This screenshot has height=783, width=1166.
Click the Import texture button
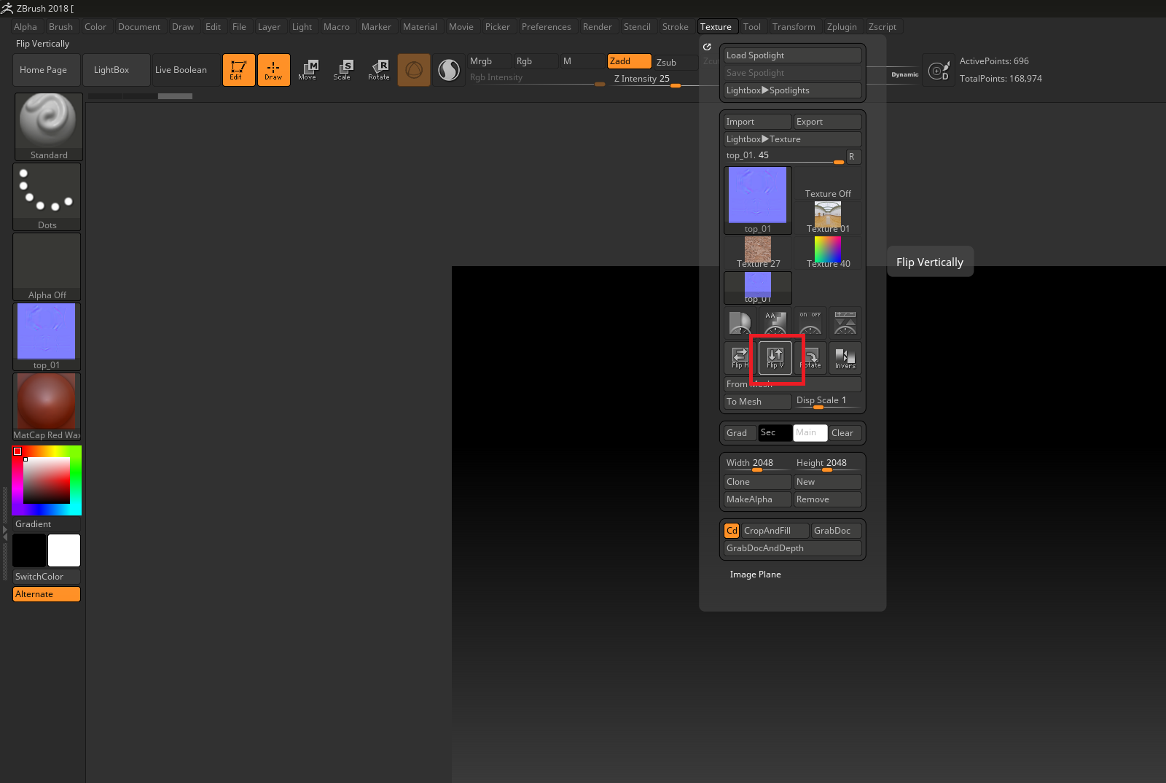coord(758,122)
